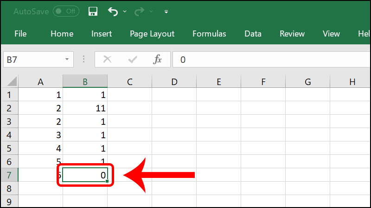This screenshot has width=371, height=208.
Task: Open the Insert ribbon tab
Action: tap(102, 34)
